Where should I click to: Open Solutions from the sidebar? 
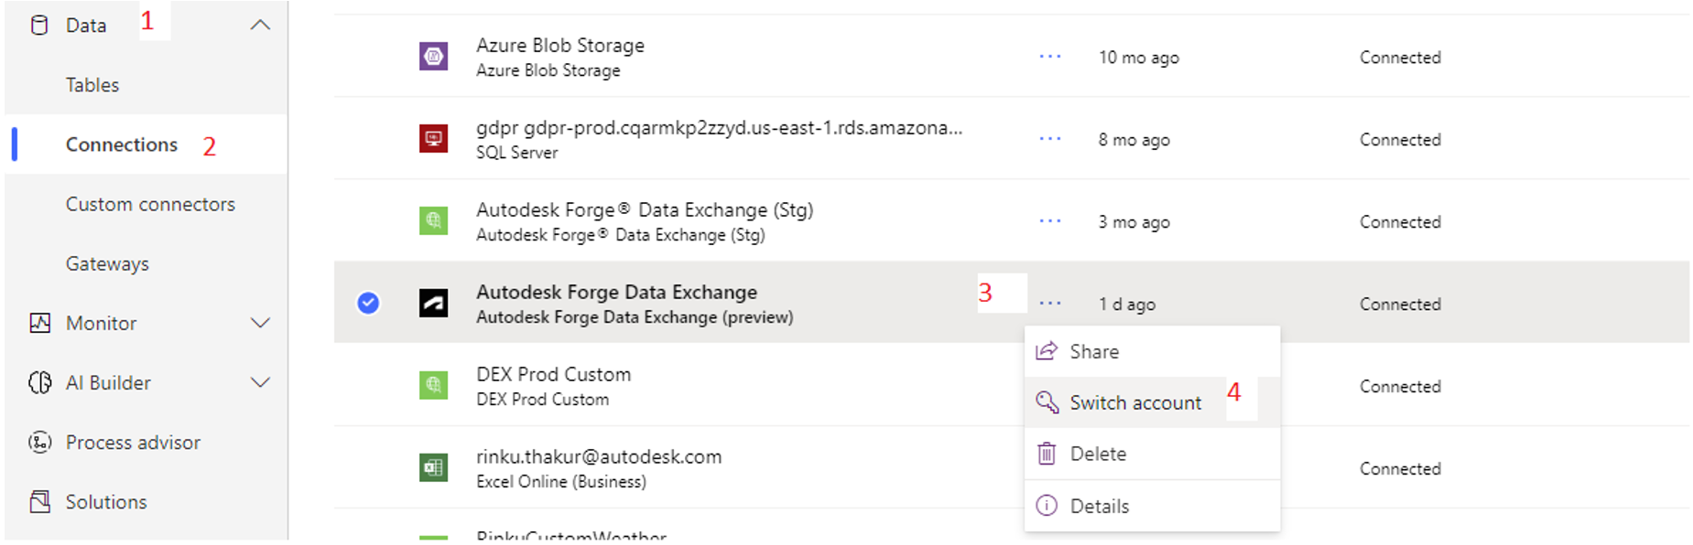[105, 502]
